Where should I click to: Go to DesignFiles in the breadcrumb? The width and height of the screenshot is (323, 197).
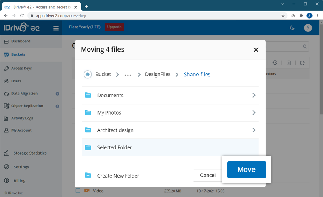click(157, 75)
